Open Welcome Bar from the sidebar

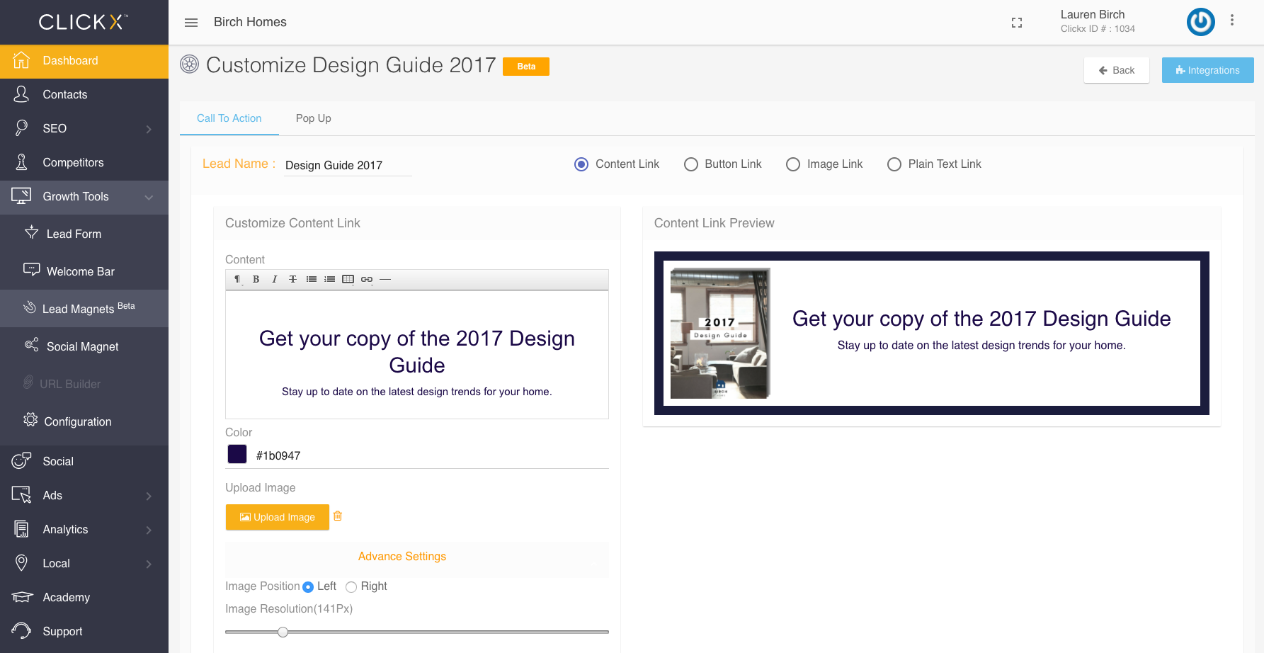80,271
